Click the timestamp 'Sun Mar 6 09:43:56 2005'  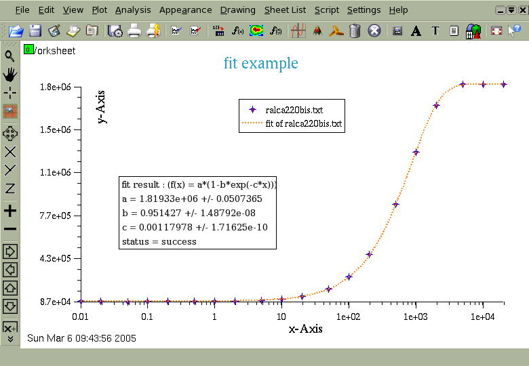tap(81, 338)
